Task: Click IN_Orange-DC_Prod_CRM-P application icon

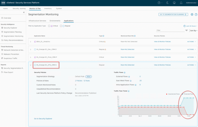Action: (35, 57)
